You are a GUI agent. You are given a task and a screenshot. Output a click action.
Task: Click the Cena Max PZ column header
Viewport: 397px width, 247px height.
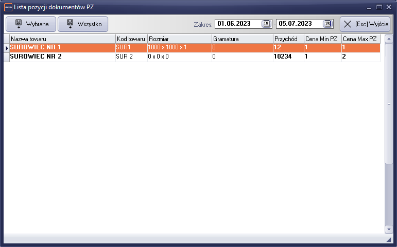(360, 39)
